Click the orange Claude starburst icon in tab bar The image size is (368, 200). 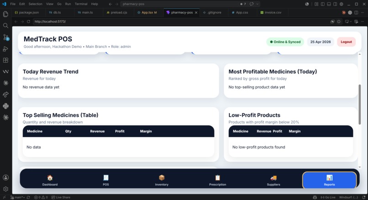344,12
